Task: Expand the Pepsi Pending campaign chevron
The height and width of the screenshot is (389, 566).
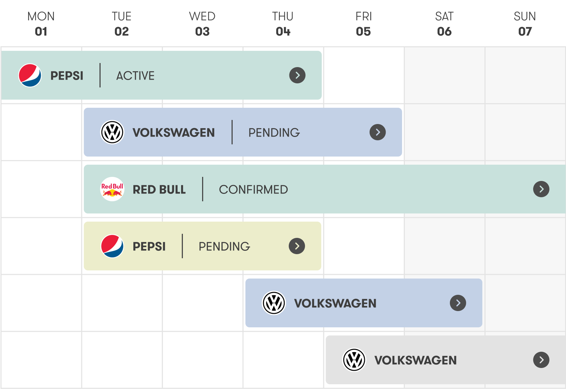Action: point(297,246)
